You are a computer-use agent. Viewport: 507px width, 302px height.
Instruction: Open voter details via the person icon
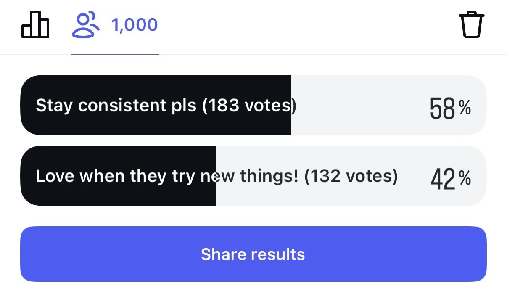tap(86, 24)
